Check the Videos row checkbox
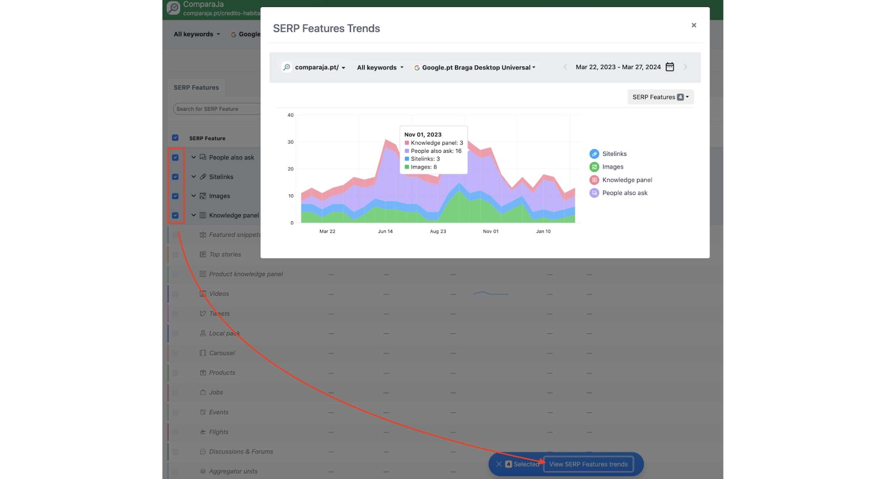This screenshot has height=479, width=886. pos(175,294)
